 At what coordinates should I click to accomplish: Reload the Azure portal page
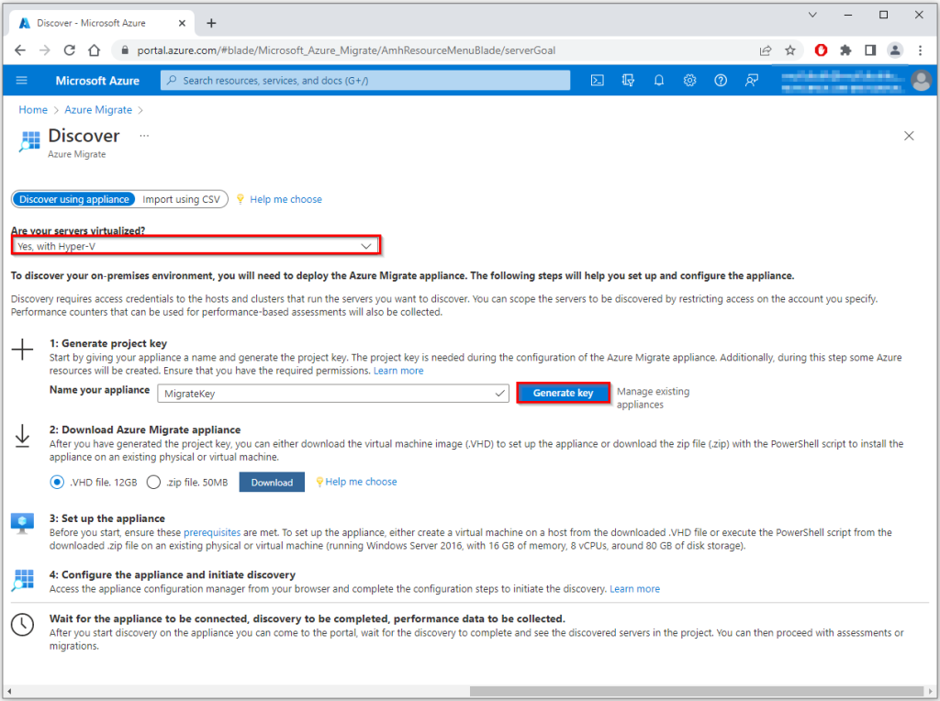(x=70, y=50)
